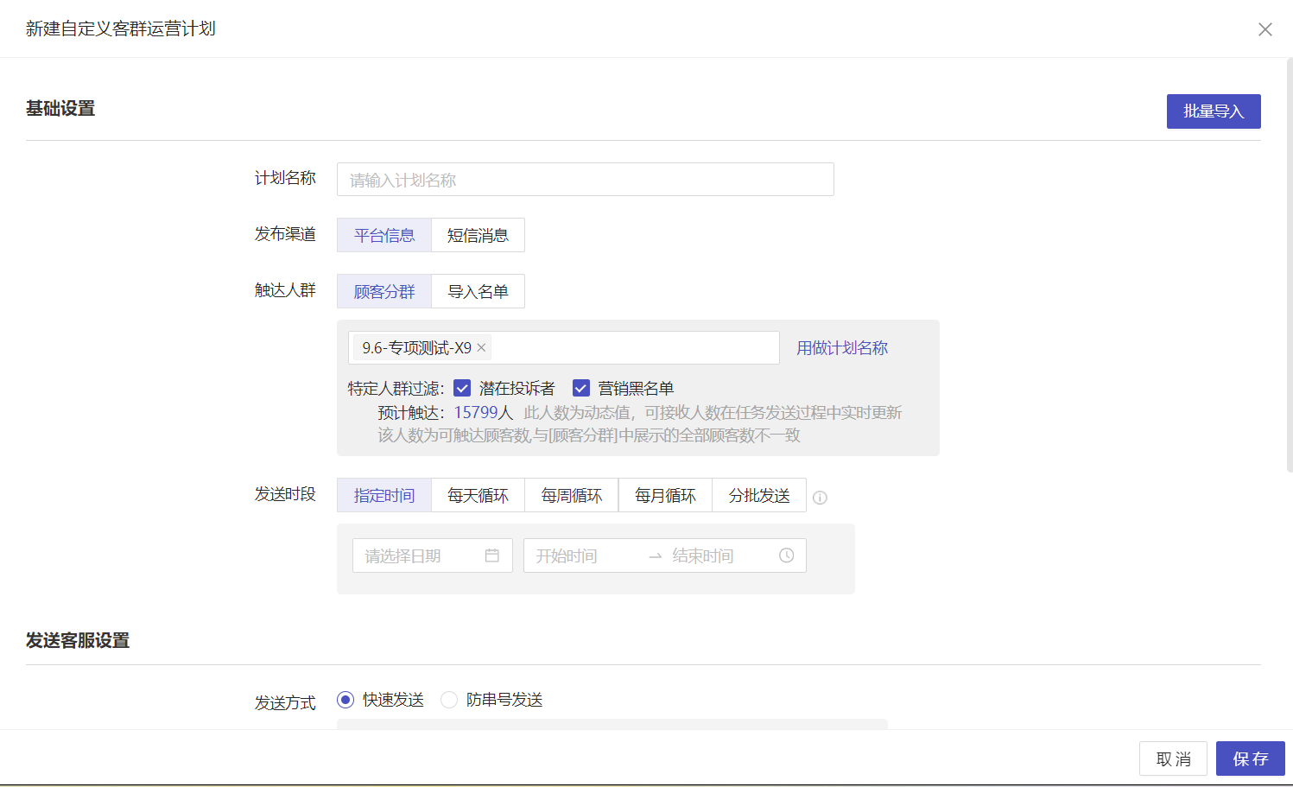The image size is (1293, 787).
Task: Select 平台信息 publish channel
Action: click(x=384, y=235)
